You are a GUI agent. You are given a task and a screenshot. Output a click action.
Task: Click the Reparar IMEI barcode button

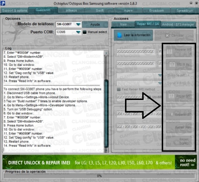(x=179, y=51)
